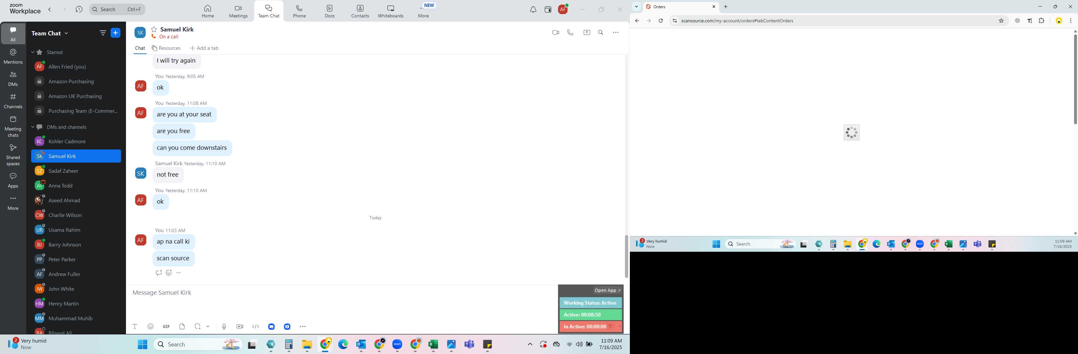This screenshot has height=354, width=1078.
Task: Collapse the DMs and channels section
Action: coord(32,127)
